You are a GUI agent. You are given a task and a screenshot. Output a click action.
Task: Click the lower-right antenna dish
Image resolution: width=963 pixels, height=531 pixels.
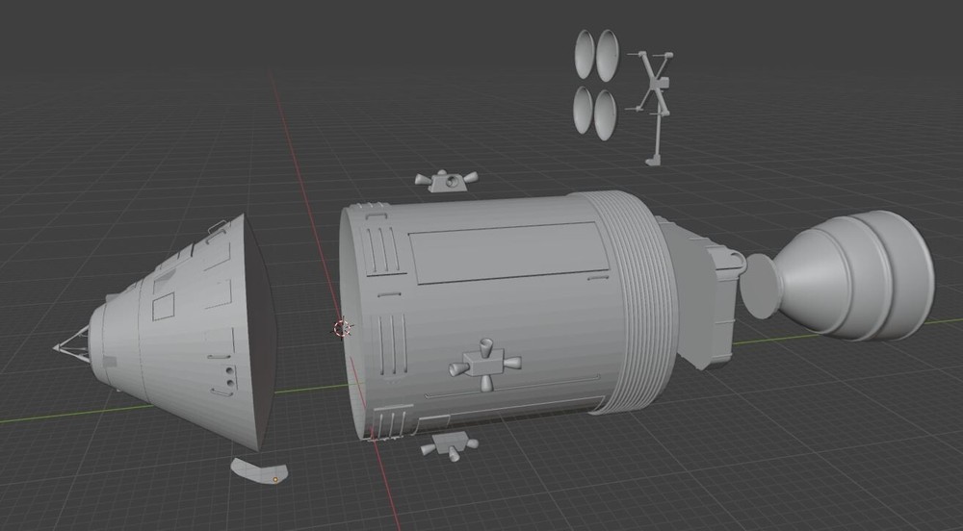point(605,115)
